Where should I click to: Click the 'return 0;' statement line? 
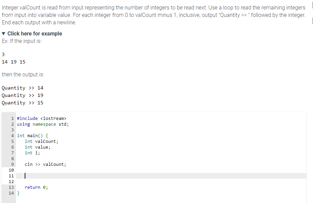pos(36,187)
